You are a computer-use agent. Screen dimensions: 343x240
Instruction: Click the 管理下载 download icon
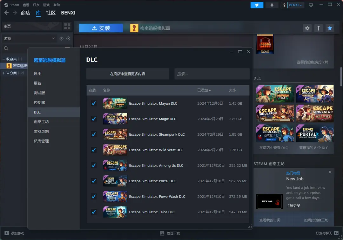(162, 233)
